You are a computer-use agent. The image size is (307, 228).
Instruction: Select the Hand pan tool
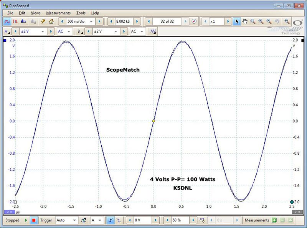coord(244,21)
